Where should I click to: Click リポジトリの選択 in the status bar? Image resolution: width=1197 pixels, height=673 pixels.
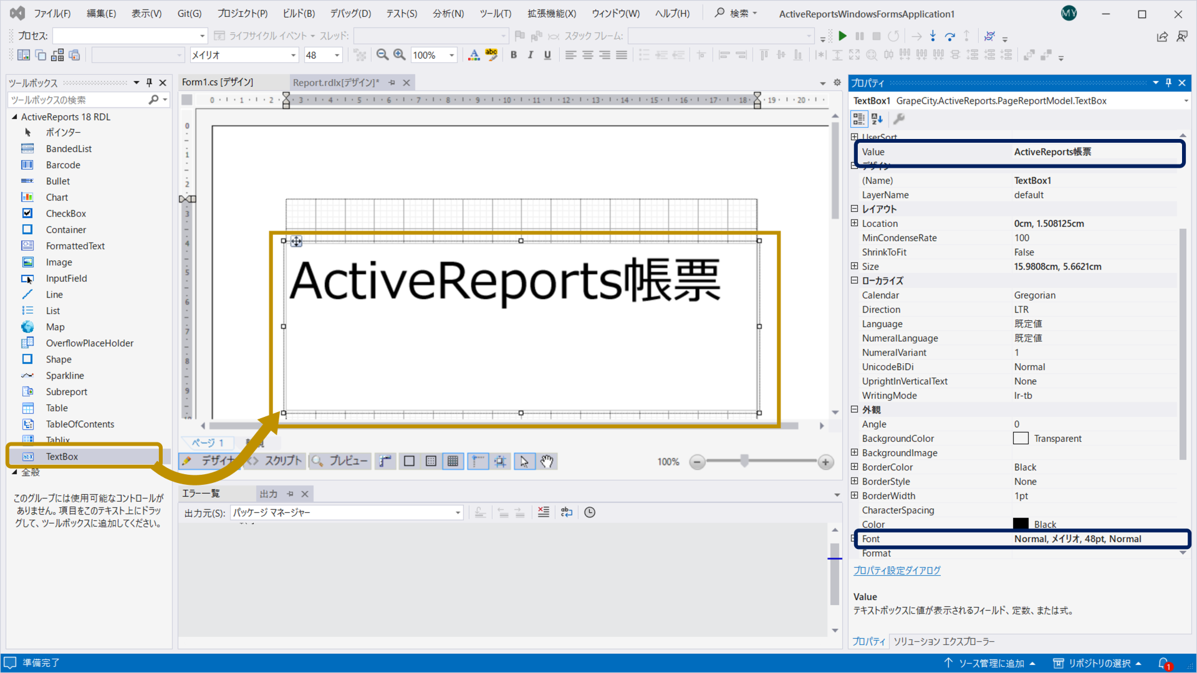(1098, 664)
